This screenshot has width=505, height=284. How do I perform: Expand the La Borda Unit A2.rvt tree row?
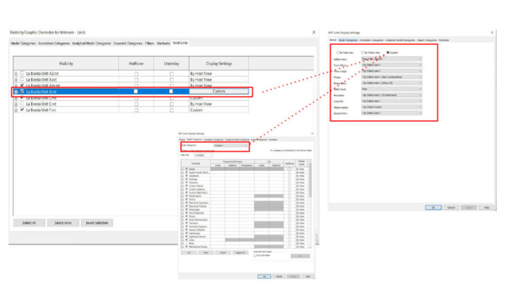[16, 73]
